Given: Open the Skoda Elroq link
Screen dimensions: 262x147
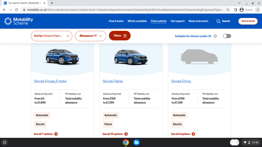Looking at the screenshot, I should pyautogui.click(x=181, y=81).
